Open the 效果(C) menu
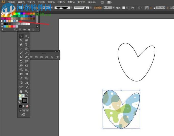Viewport: 174px width, 136px height. [61, 2]
